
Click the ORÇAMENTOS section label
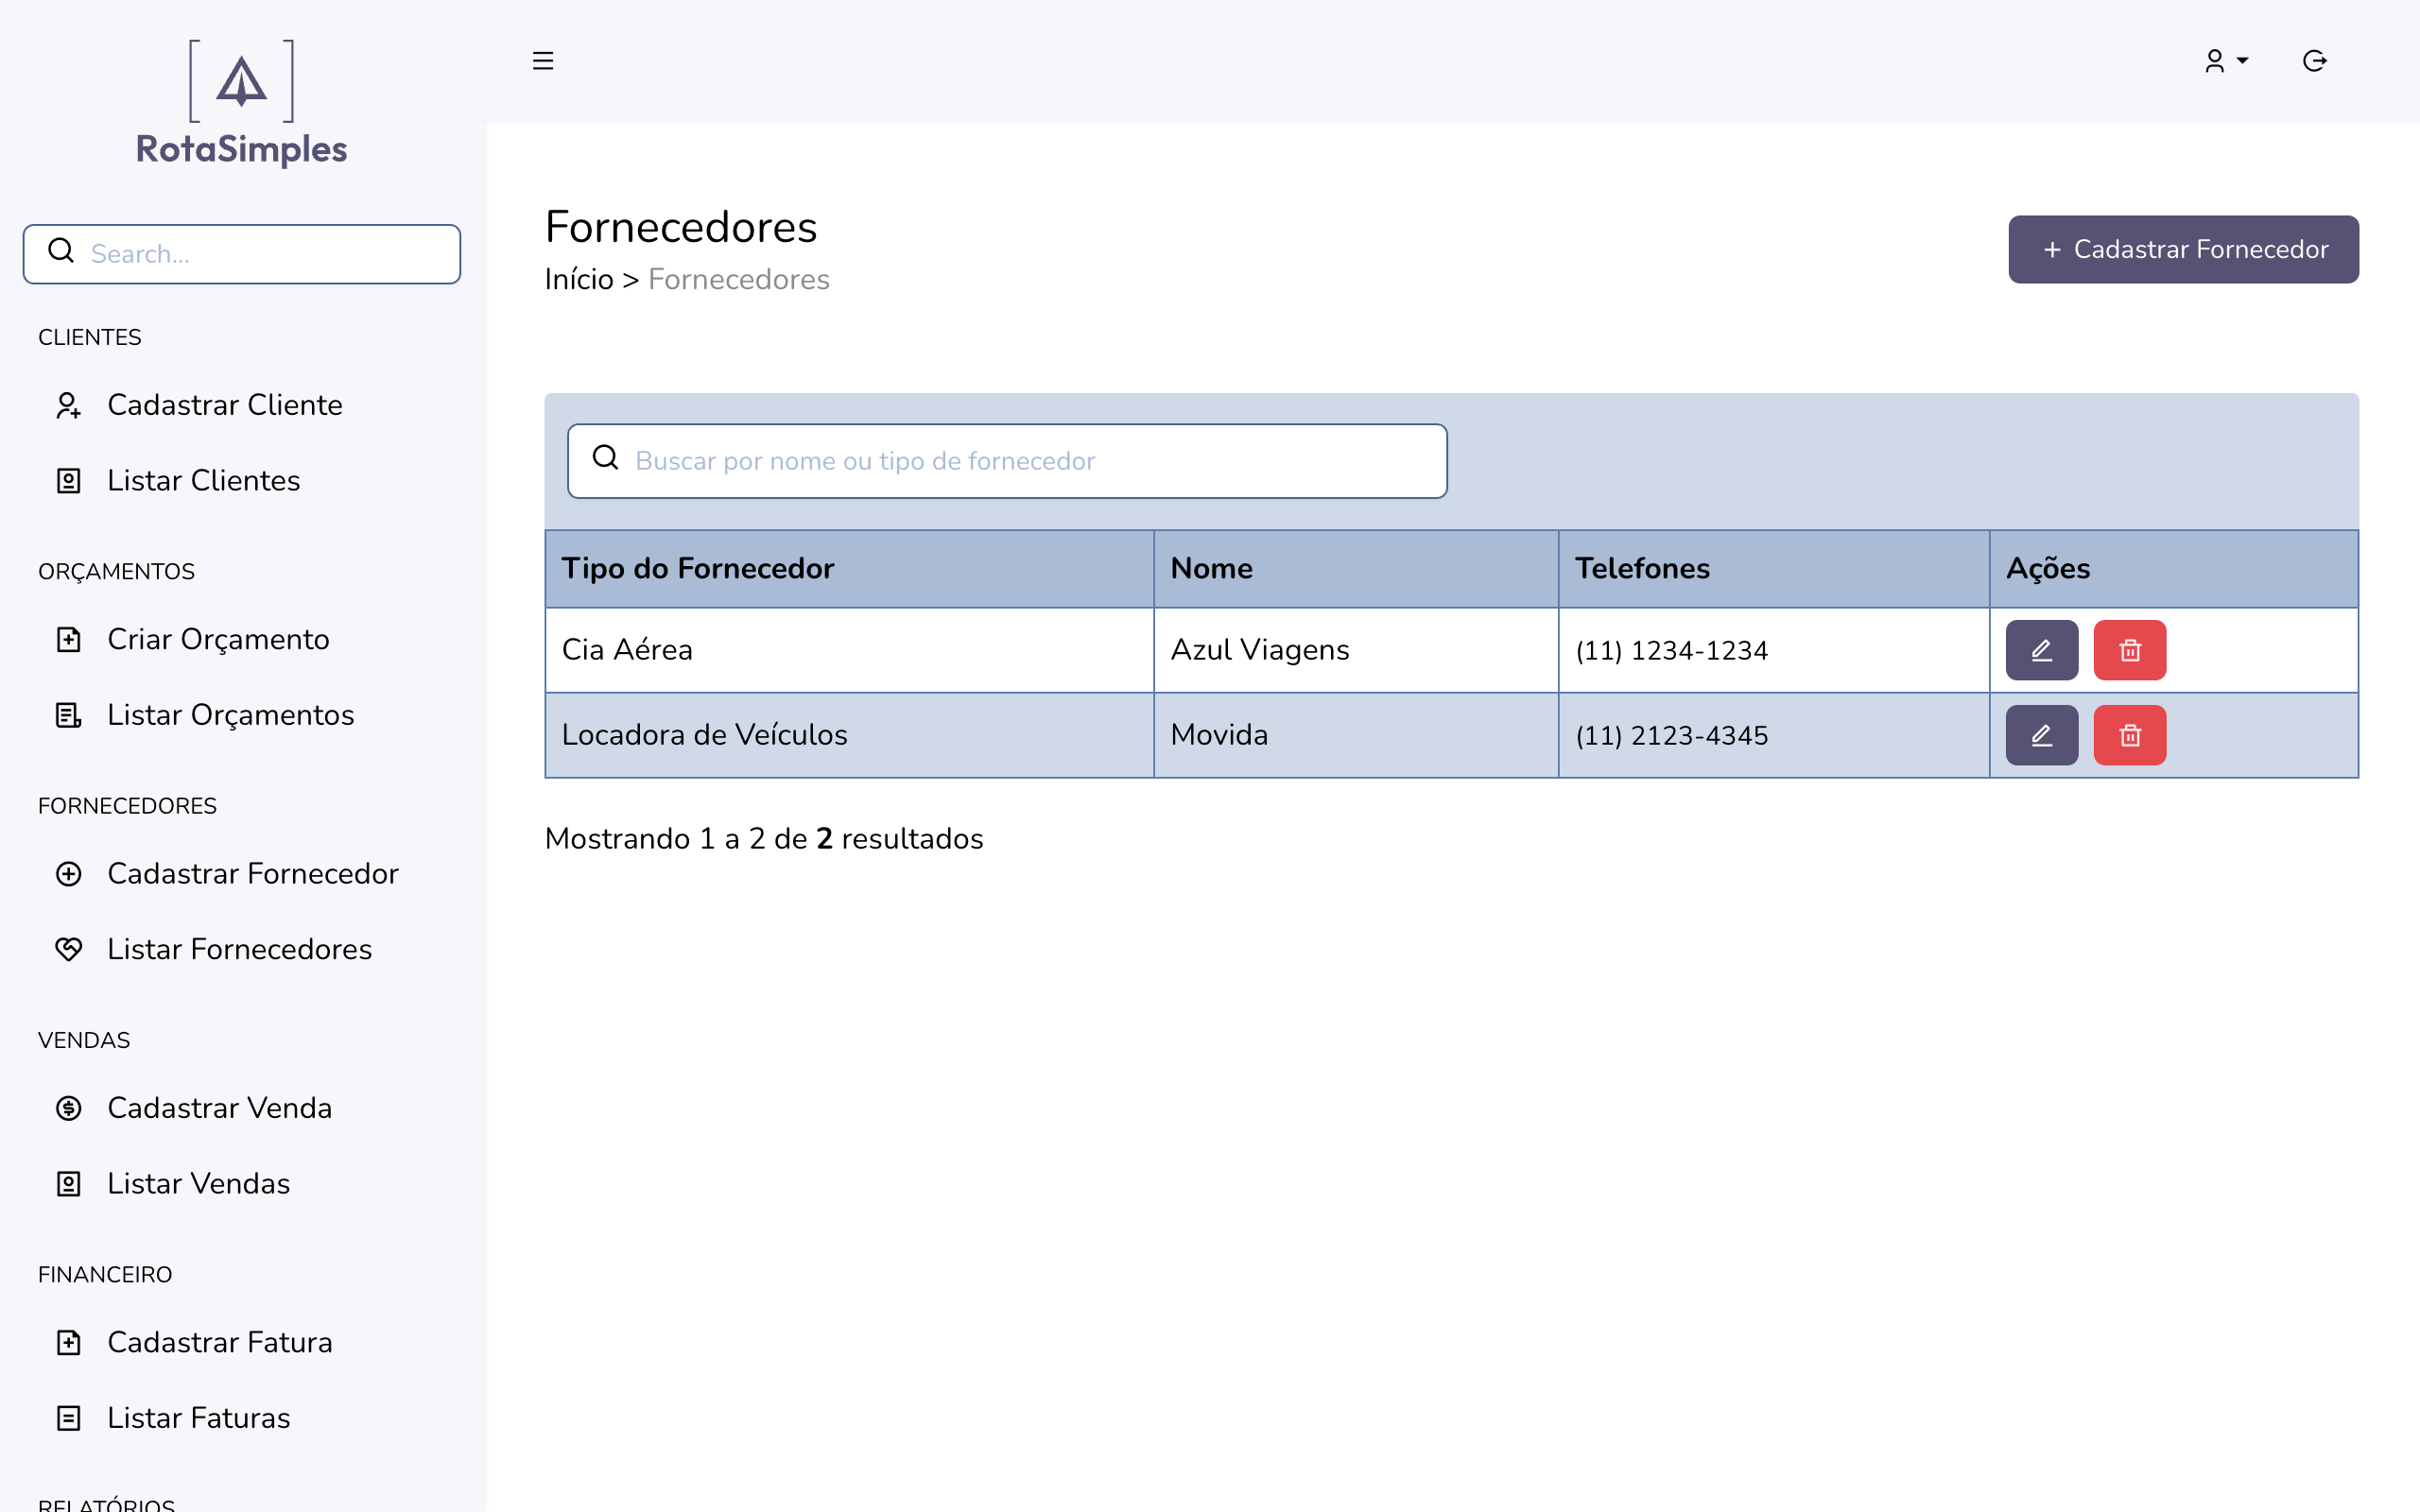click(x=116, y=571)
